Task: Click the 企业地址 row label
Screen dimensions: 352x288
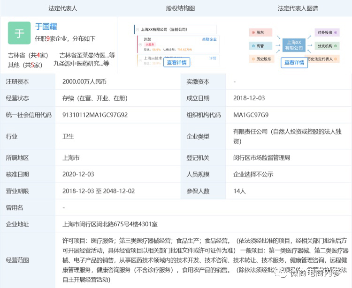Action: (17, 224)
